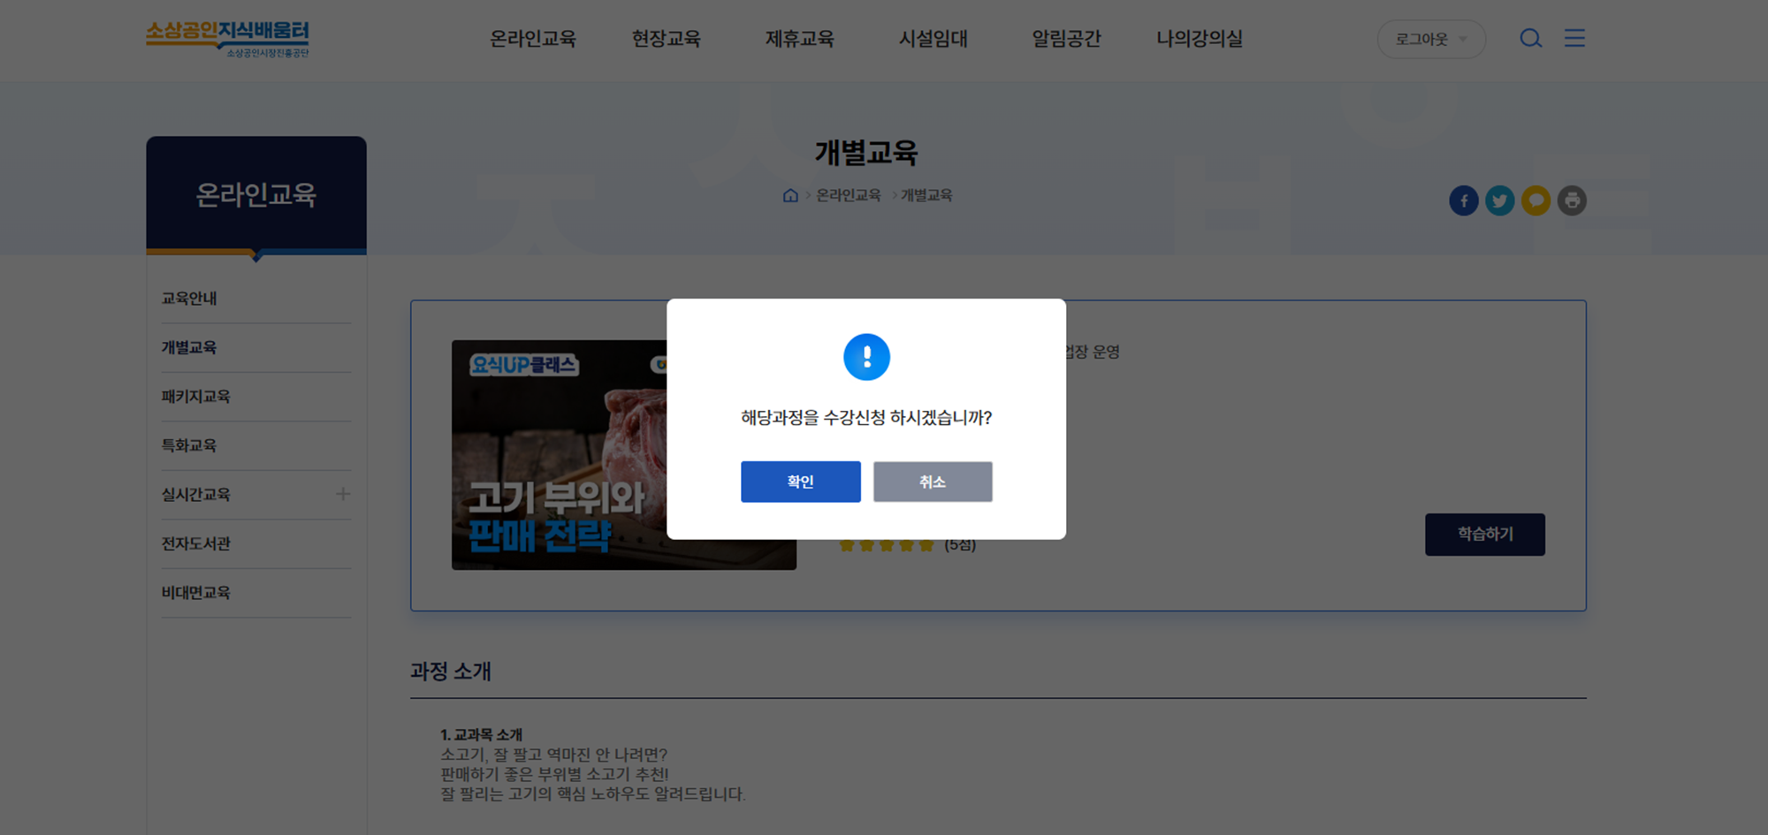This screenshot has height=835, width=1768.
Task: Open the 로그아웃 dropdown
Action: click(x=1431, y=39)
